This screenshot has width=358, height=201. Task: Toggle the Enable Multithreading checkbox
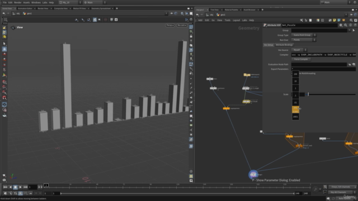[x=292, y=73]
